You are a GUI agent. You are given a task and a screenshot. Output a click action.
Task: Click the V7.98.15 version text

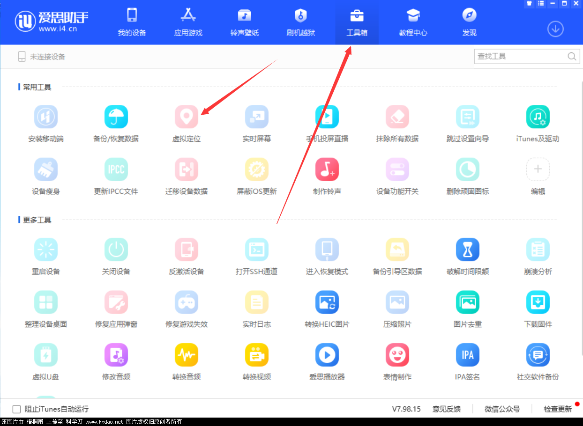[406, 409]
